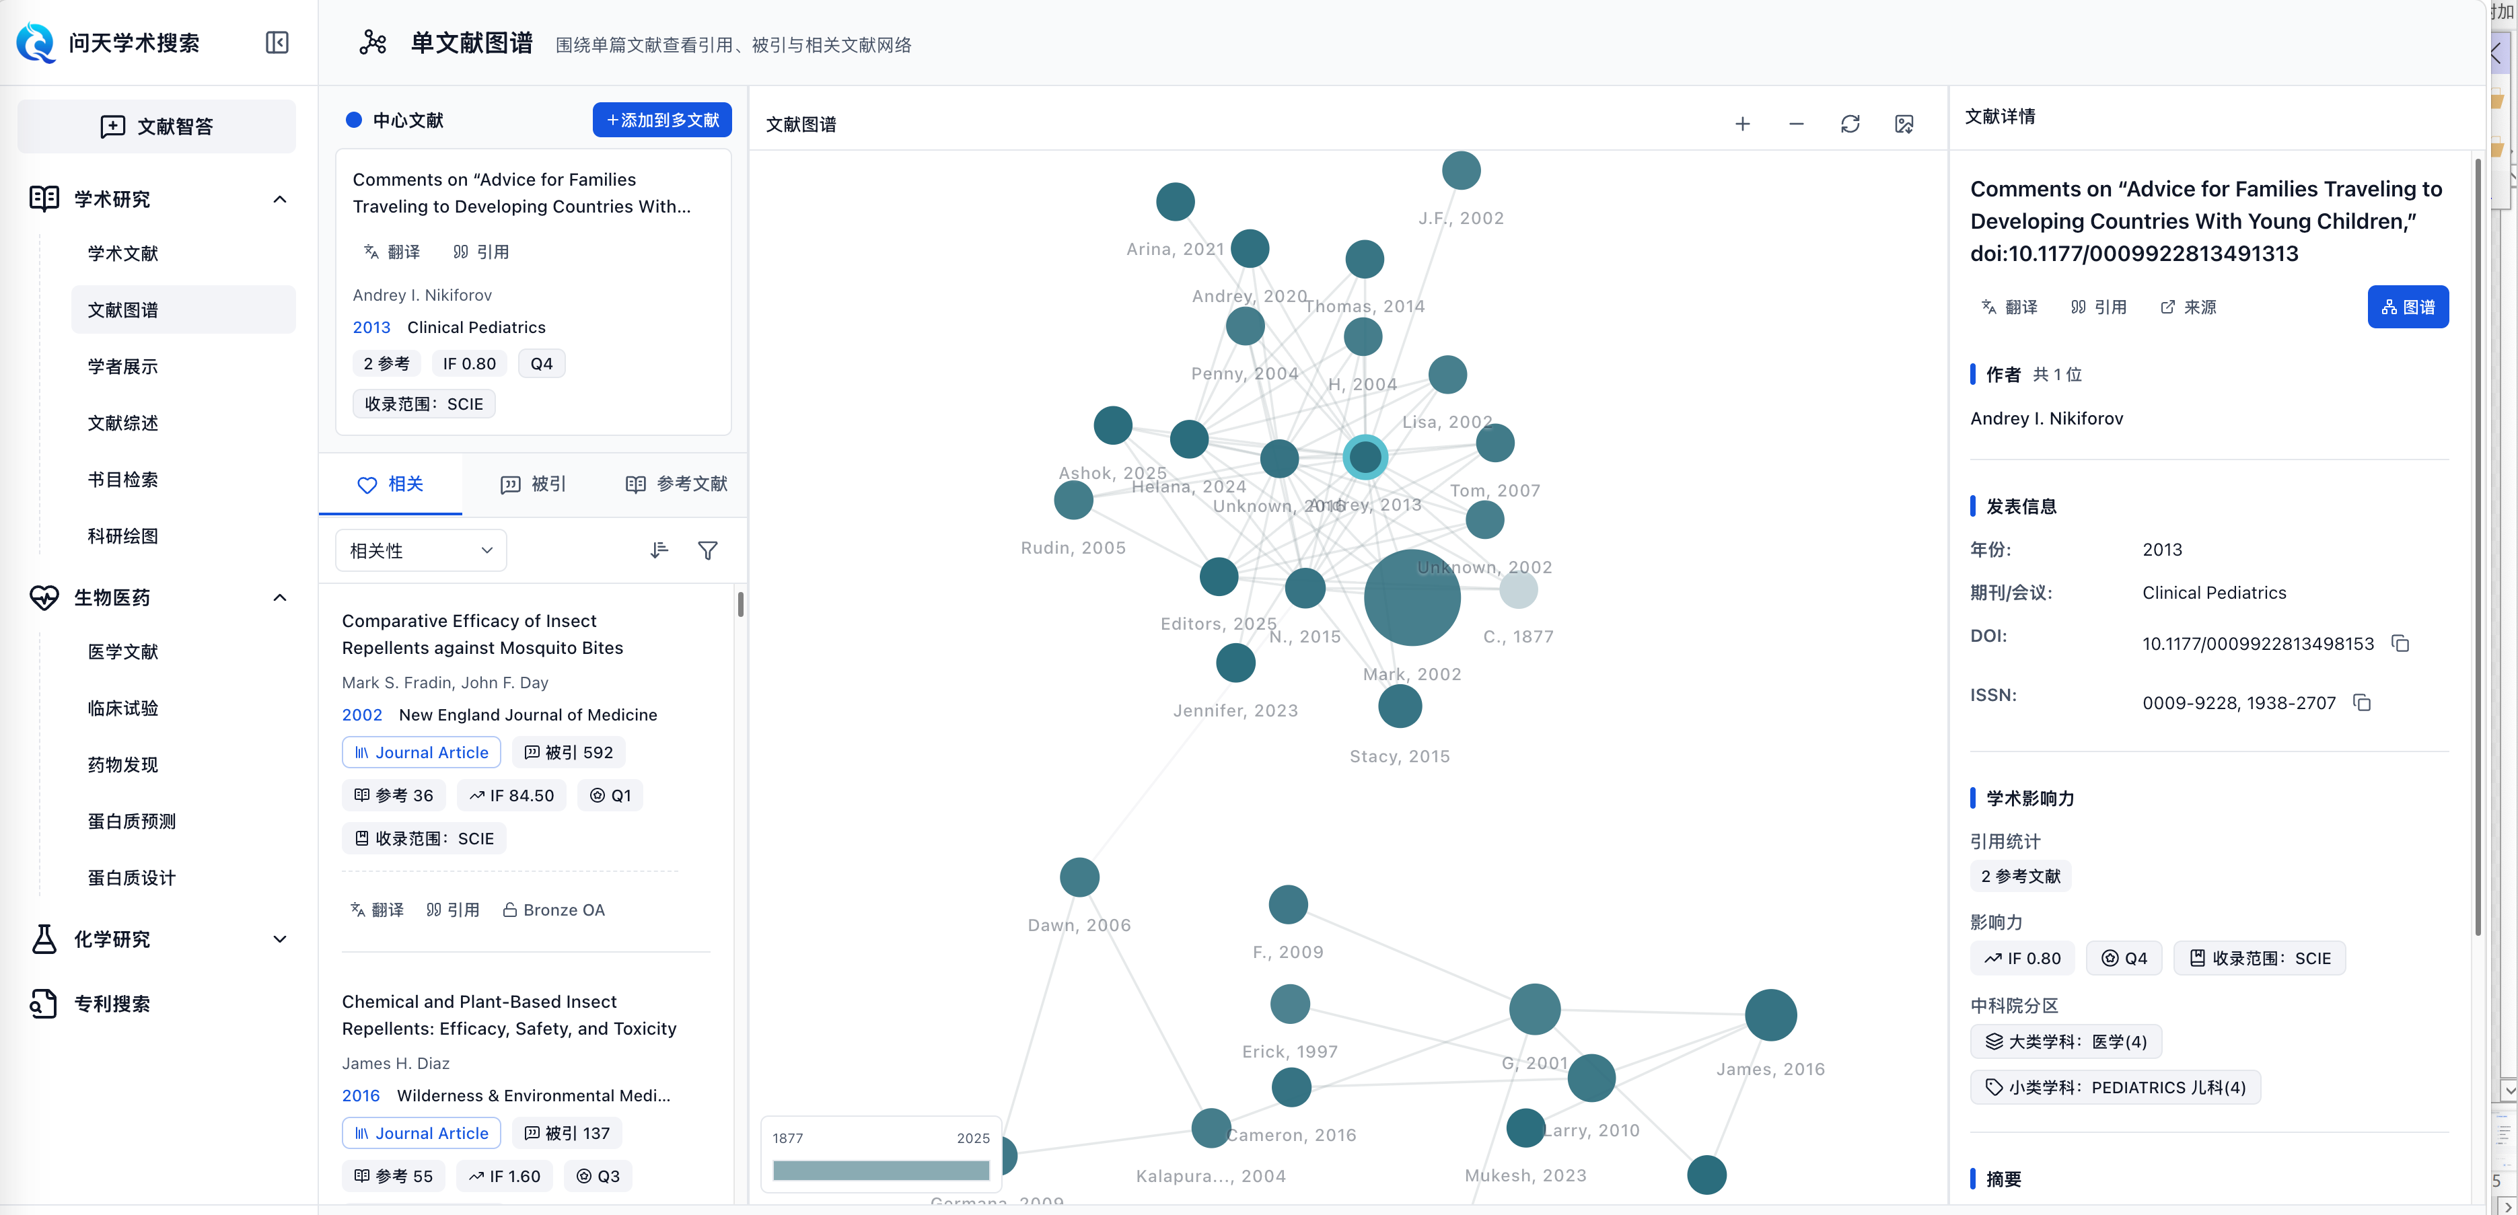The width and height of the screenshot is (2518, 1215).
Task: Open Comparative Efficacy of Insect Repellents paper
Action: [x=483, y=634]
